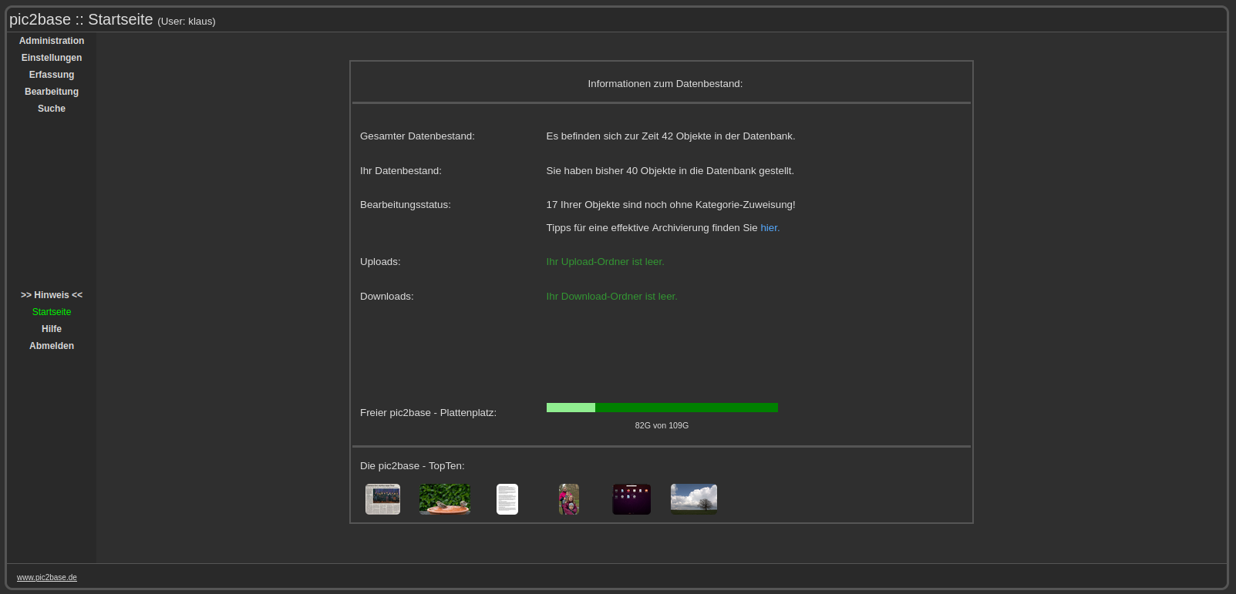Select the green Startseite link
This screenshot has height=594, width=1236.
pos(52,312)
